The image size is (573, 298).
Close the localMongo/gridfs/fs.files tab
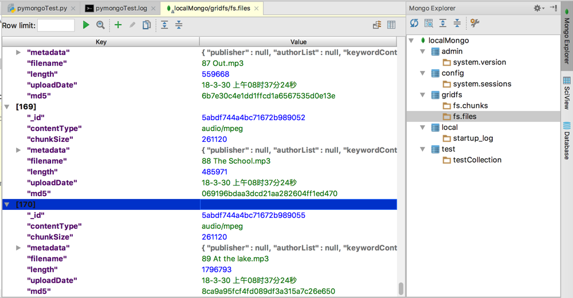point(257,9)
